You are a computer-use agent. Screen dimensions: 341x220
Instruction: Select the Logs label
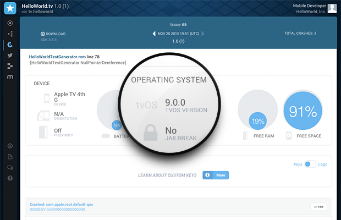pyautogui.click(x=322, y=164)
